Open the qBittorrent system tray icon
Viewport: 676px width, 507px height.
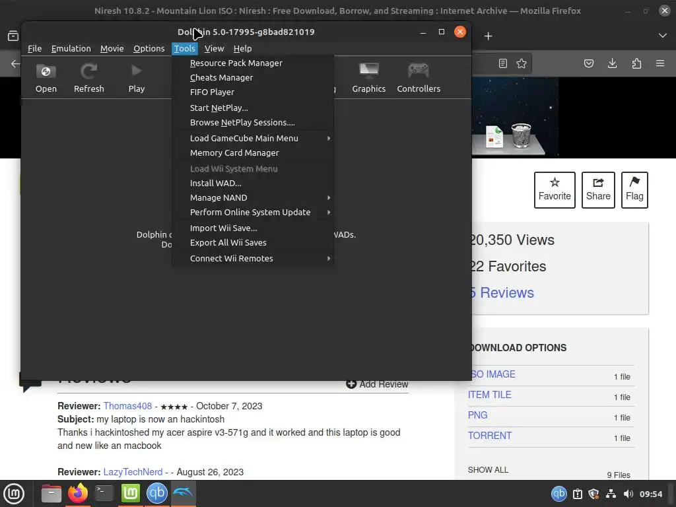pos(558,494)
